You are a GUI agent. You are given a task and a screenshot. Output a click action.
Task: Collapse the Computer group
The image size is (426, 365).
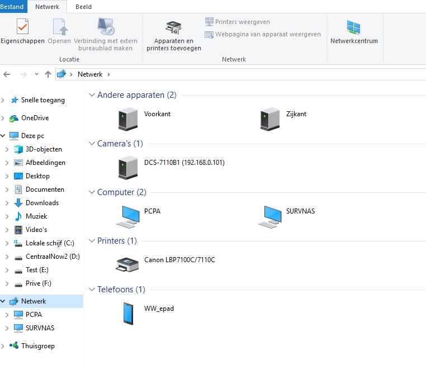pyautogui.click(x=92, y=192)
